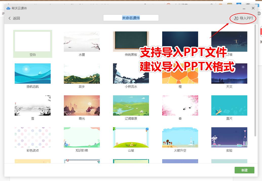This screenshot has width=262, height=181.
Task: Choose the 水墨 ink-wash template
Action: [x=82, y=41]
